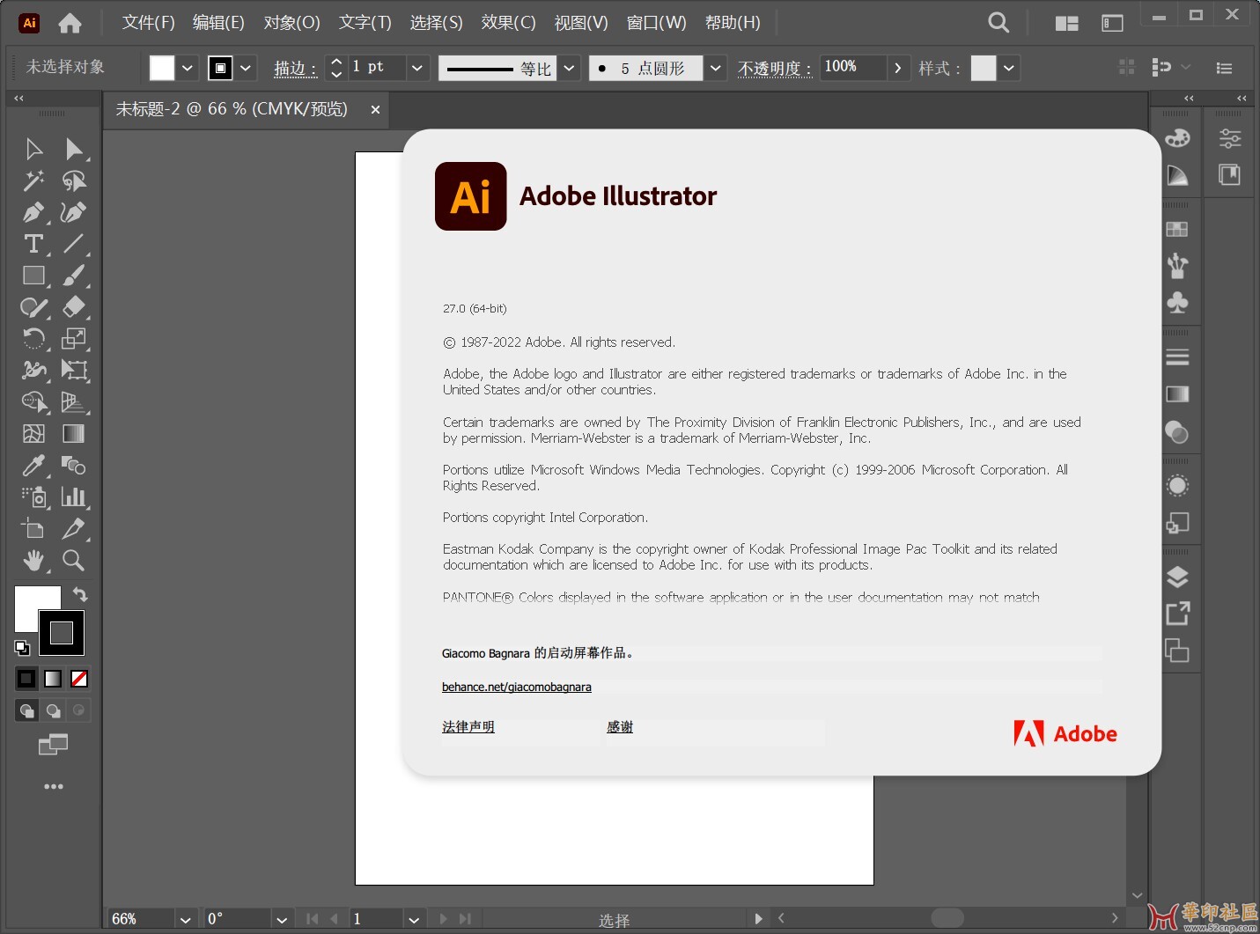Open the 编辑(E) menu

point(218,23)
